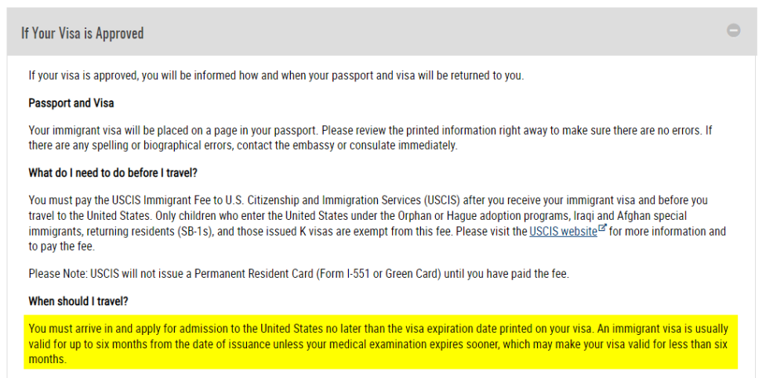Click the external link icon beside USCIS website
Viewport: 784px width, 378px height.
pyautogui.click(x=602, y=229)
